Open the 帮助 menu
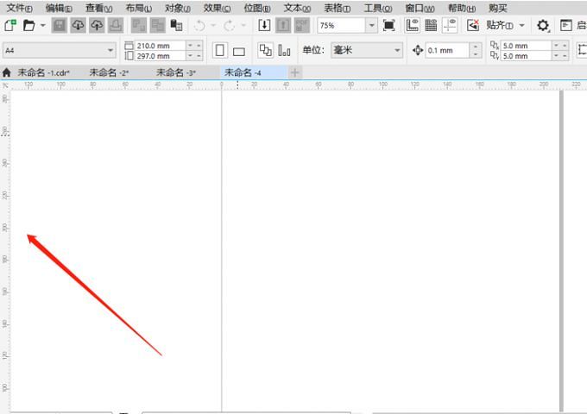 click(462, 8)
